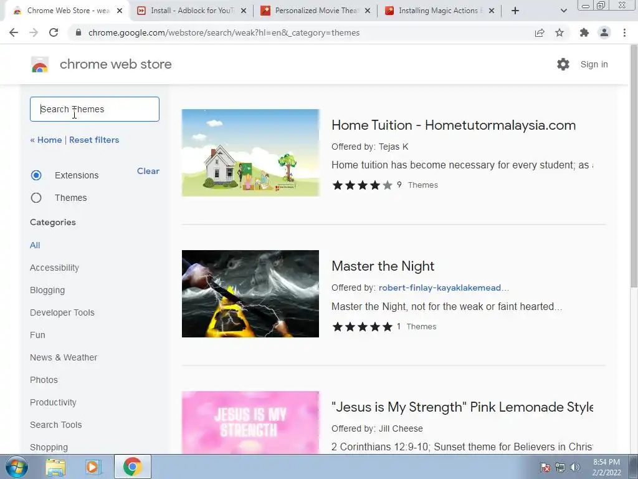Open a new tab with the plus button
Image resolution: width=638 pixels, height=479 pixels.
515,11
